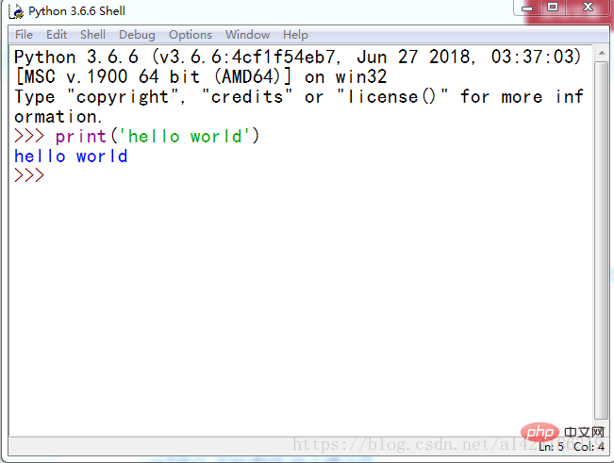Viewport: 614px width, 463px height.
Task: Click the '[MSC v.1900 64 bit (AMD64)]' line
Action: point(201,76)
